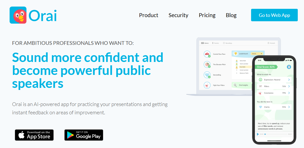Open the Product menu item
Image resolution: width=304 pixels, height=148 pixels.
pyautogui.click(x=149, y=15)
